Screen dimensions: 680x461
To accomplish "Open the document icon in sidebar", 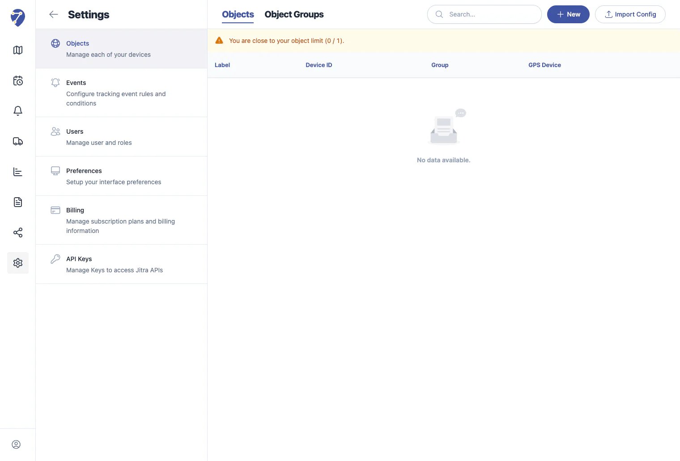I will point(18,202).
